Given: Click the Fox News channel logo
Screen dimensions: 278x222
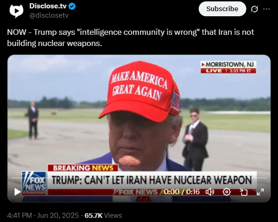Looking at the screenshot, I should click(34, 183).
